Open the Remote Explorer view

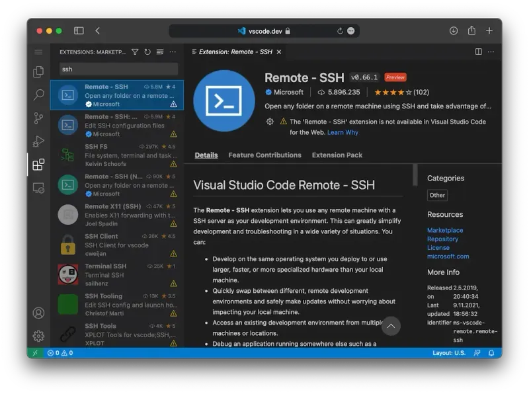tap(38, 188)
